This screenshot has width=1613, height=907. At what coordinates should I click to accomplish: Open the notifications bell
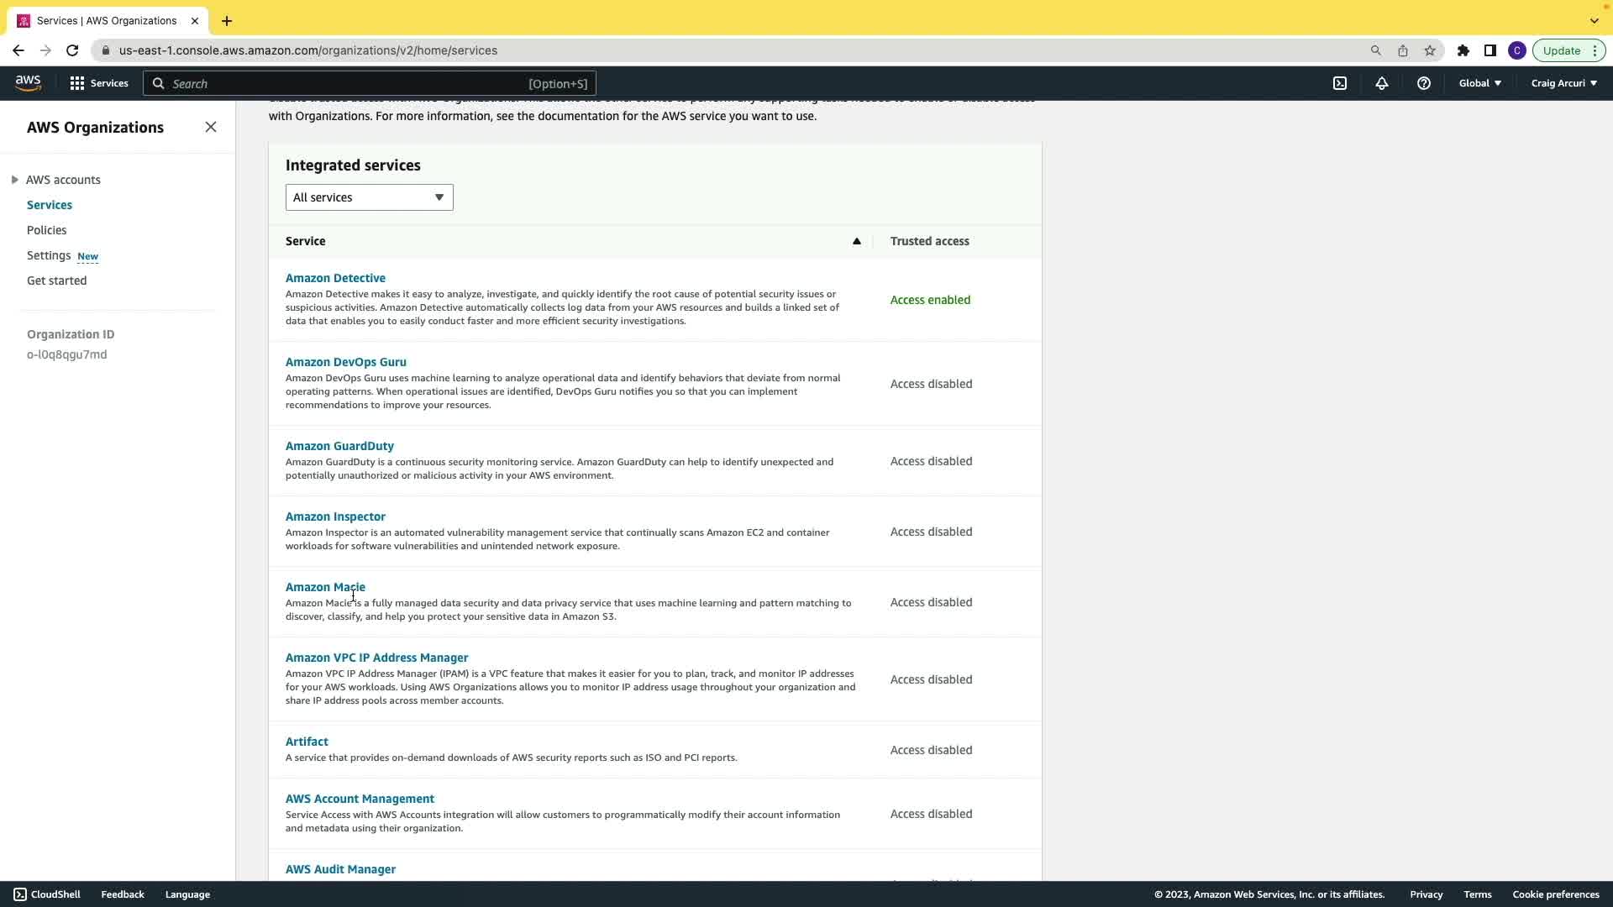[1382, 83]
